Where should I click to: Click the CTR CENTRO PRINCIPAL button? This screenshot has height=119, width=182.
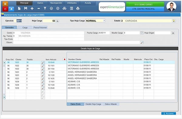pyautogui.click(x=145, y=9)
